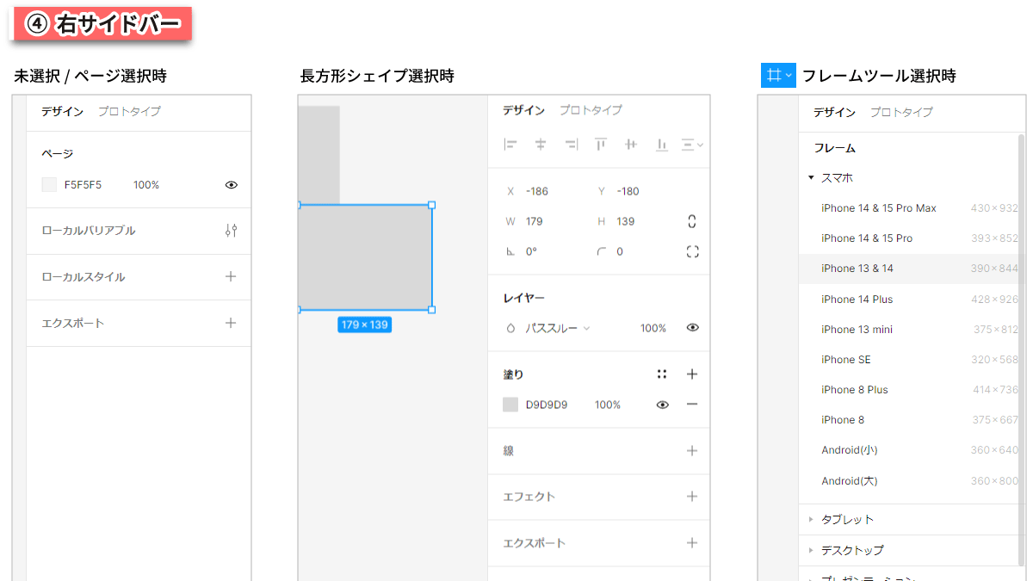Viewport: 1033px width, 581px height.
Task: Select iPhone 14 & 15 Pro preset
Action: 908,238
